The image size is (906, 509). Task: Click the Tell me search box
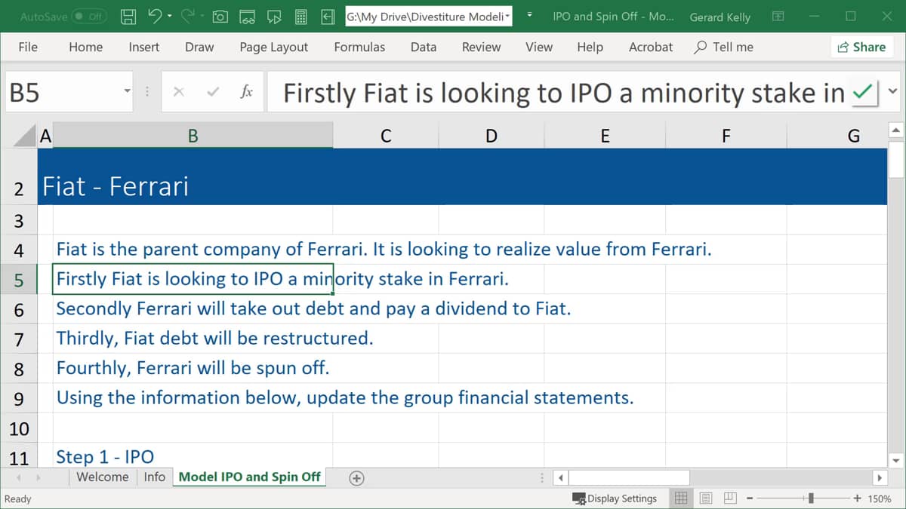(724, 47)
